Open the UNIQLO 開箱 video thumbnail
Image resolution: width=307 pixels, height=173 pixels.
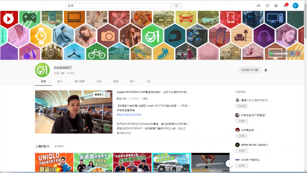pyautogui.click(x=54, y=162)
